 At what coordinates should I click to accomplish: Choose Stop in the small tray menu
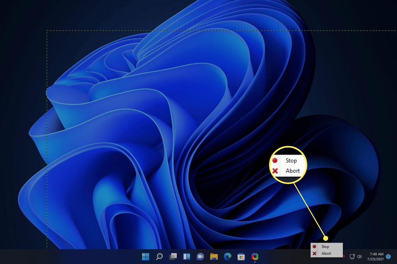325,247
